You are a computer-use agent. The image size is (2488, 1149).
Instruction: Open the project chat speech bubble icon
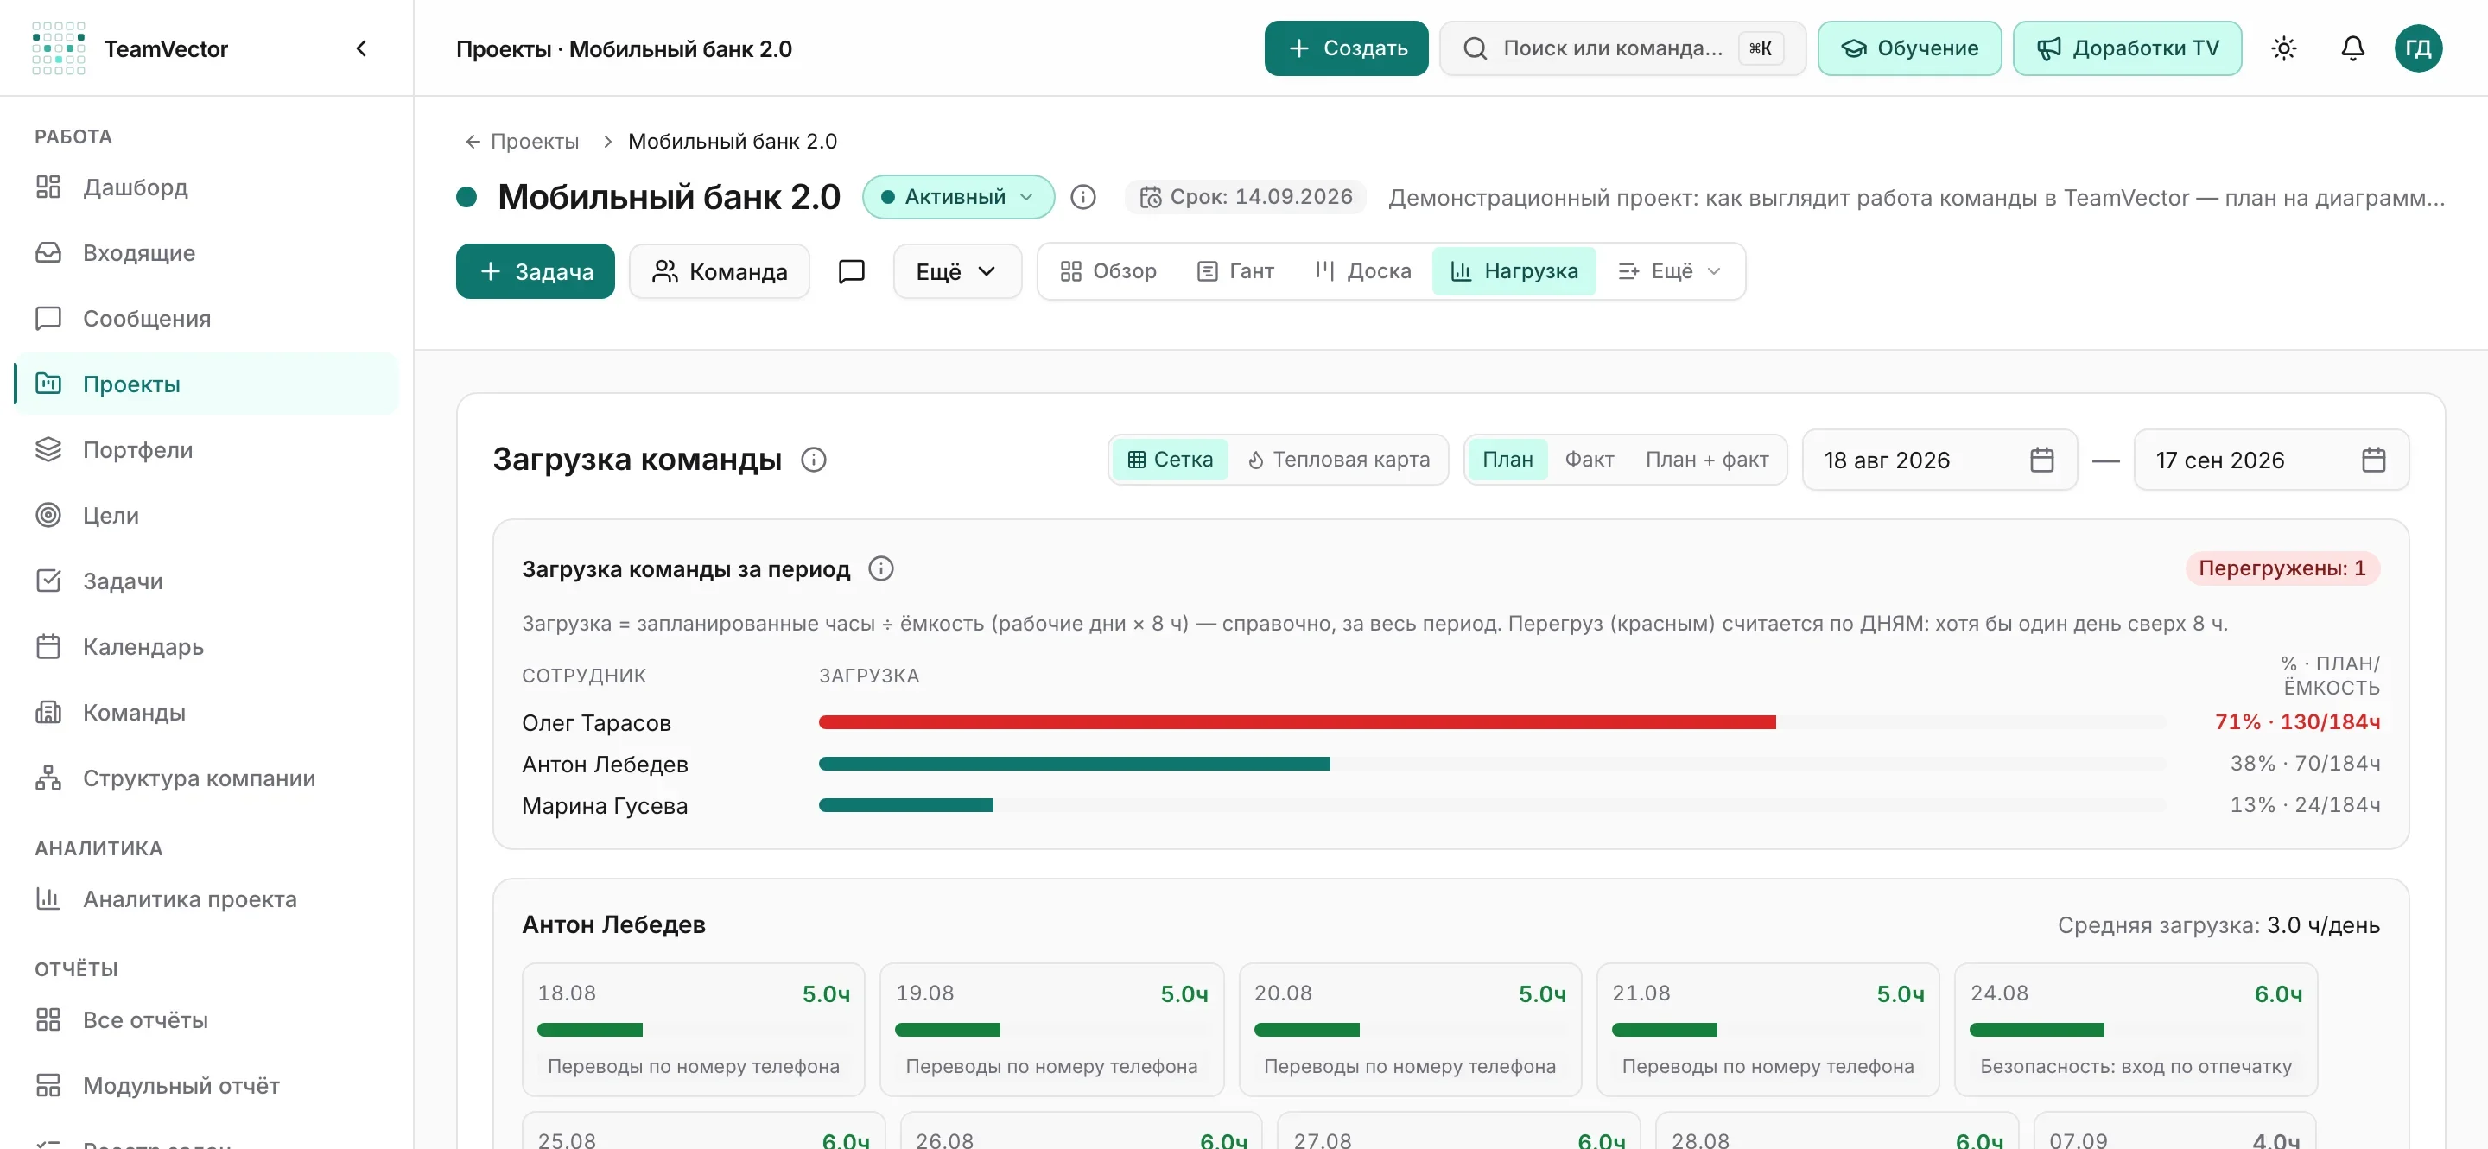point(851,271)
